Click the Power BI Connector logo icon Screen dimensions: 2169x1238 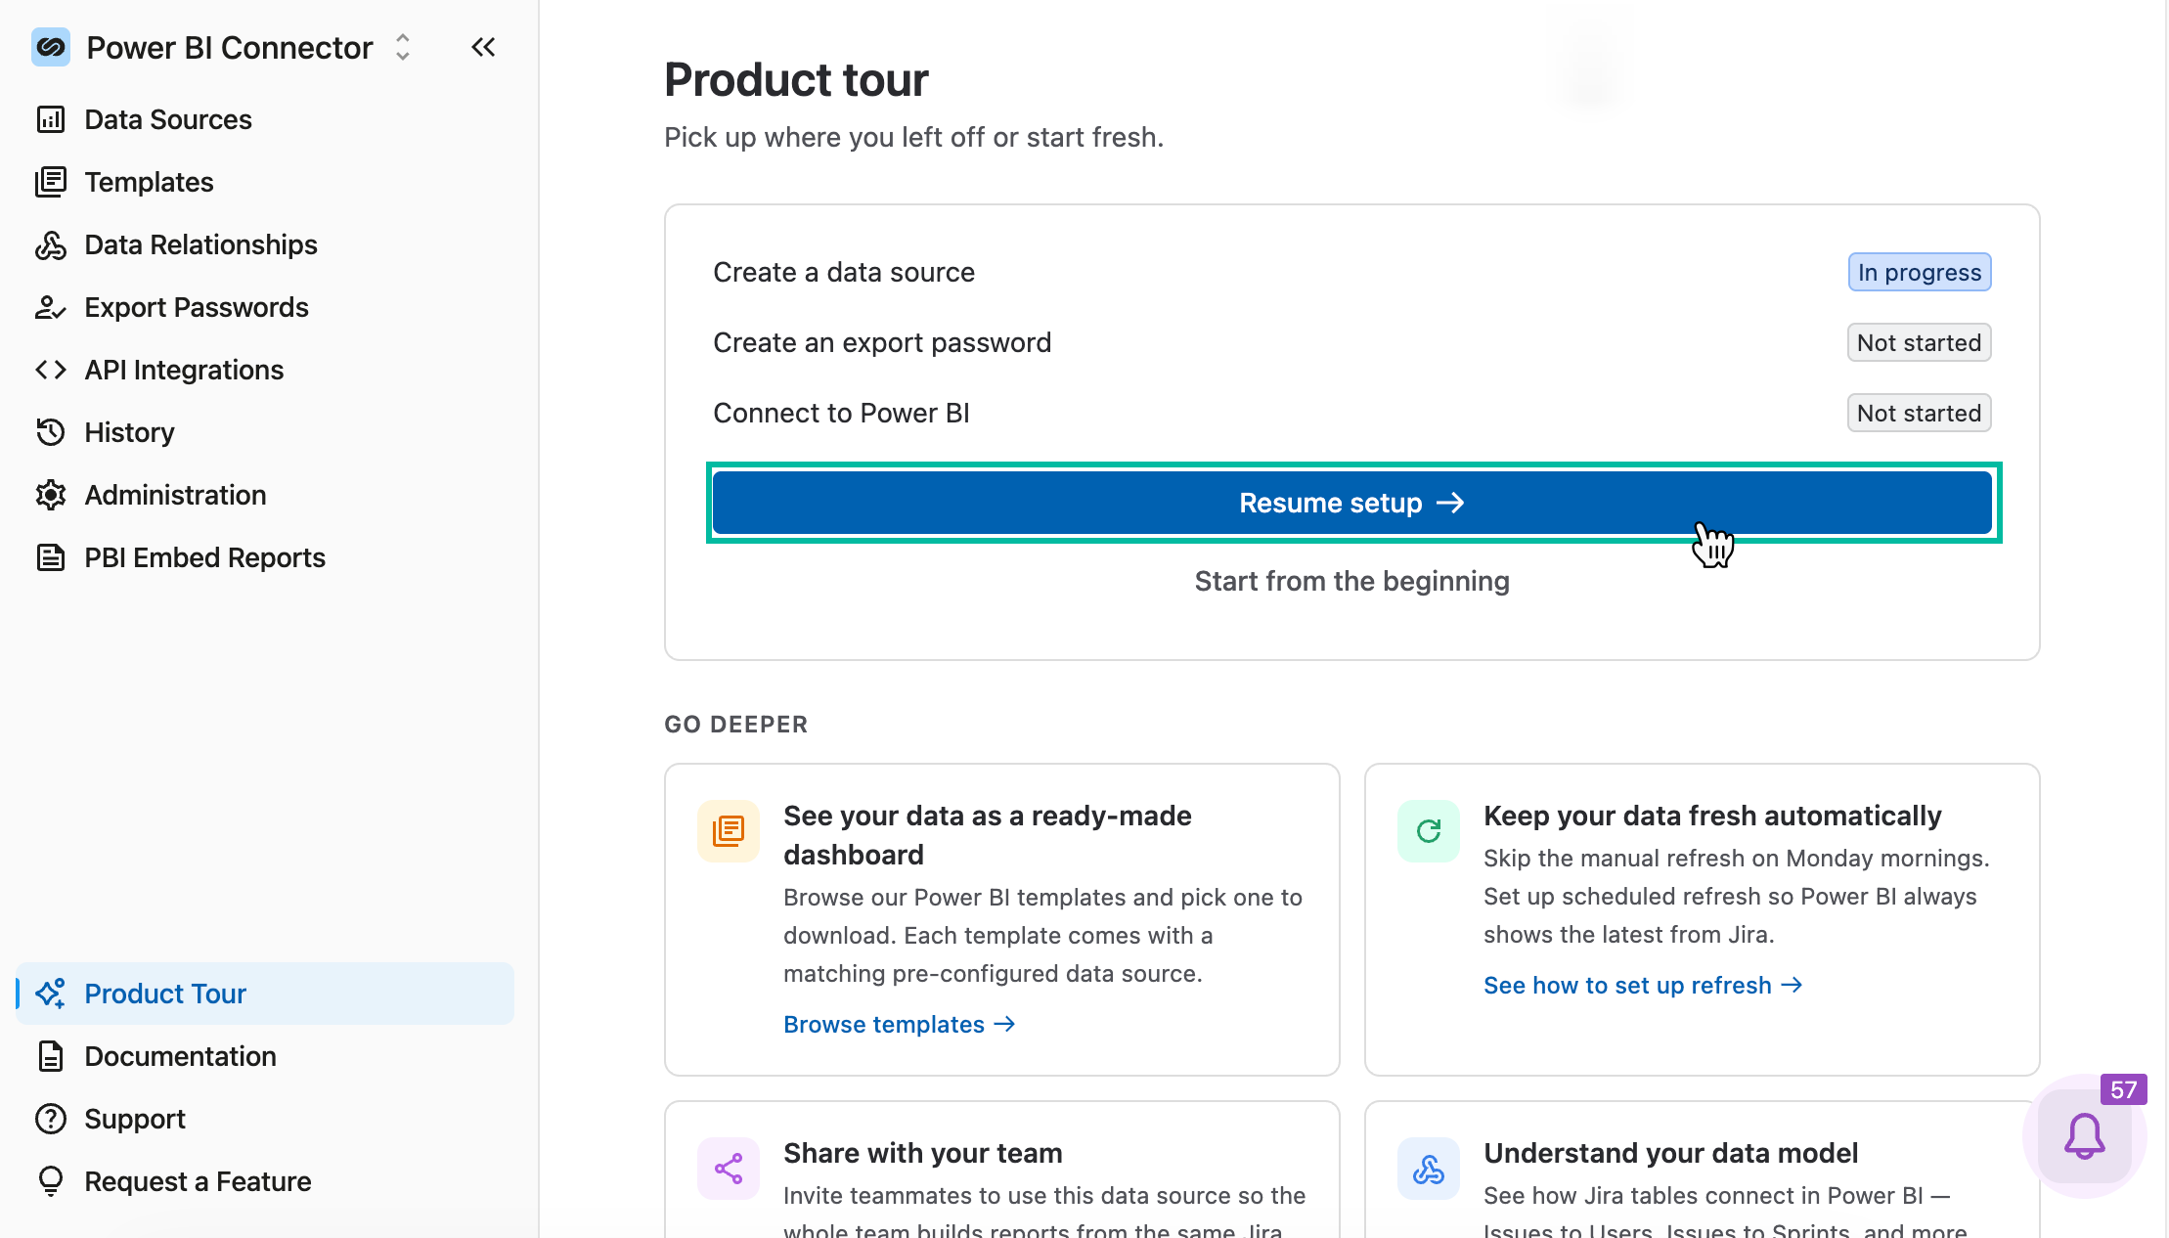(51, 47)
